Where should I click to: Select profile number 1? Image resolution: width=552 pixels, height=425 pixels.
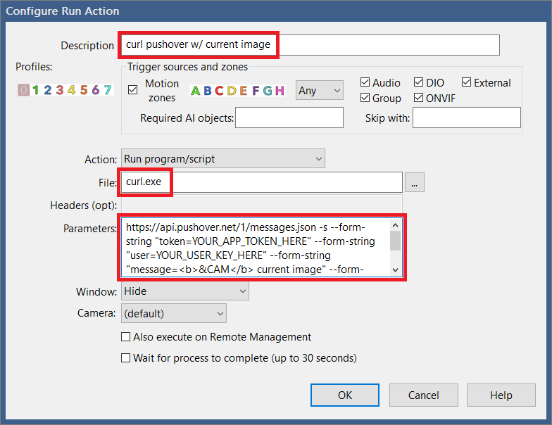click(x=36, y=90)
